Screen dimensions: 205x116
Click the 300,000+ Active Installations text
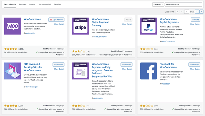pyautogui.click(x=16, y=109)
